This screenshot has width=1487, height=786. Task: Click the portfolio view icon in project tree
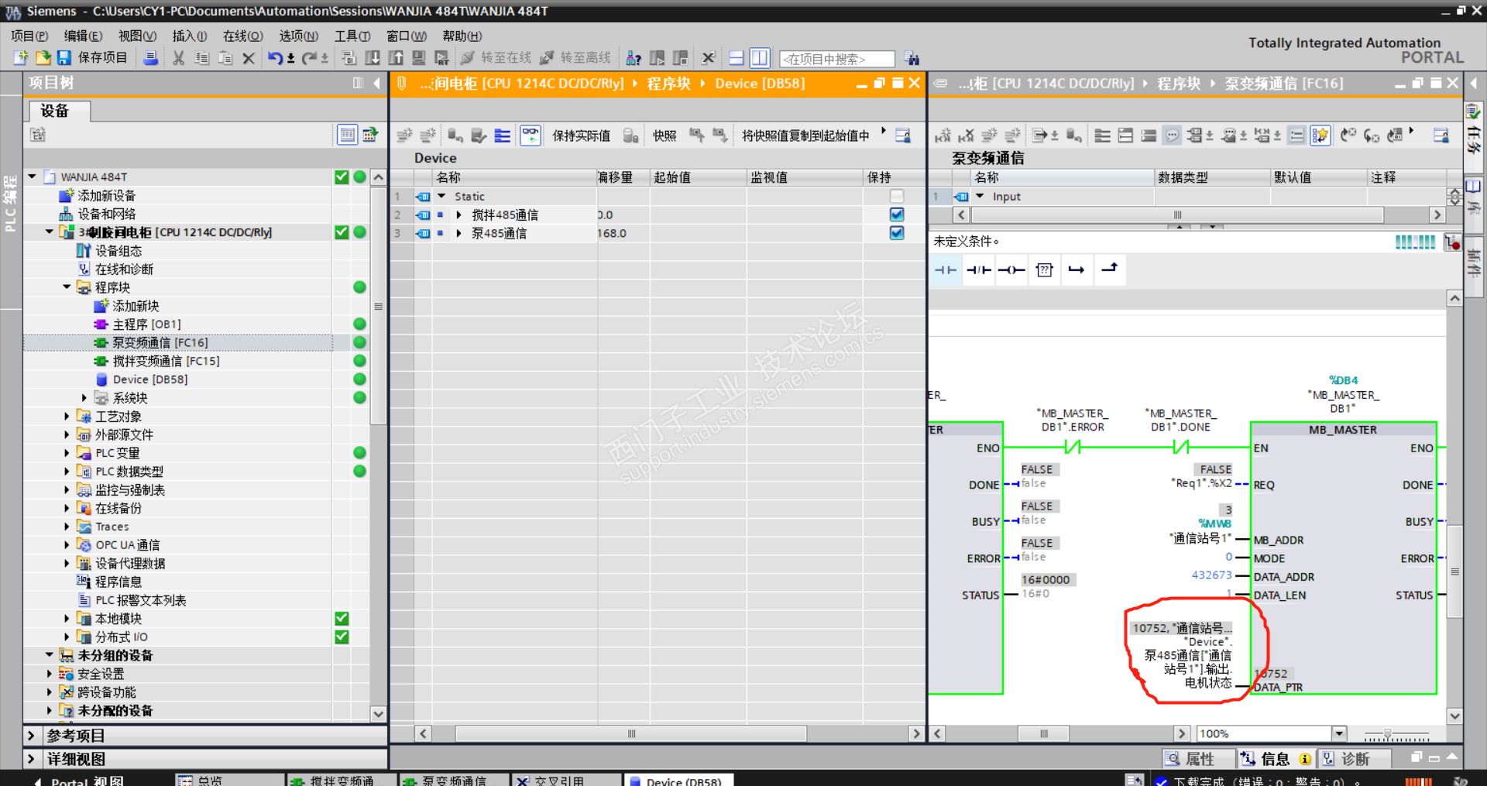pos(348,135)
